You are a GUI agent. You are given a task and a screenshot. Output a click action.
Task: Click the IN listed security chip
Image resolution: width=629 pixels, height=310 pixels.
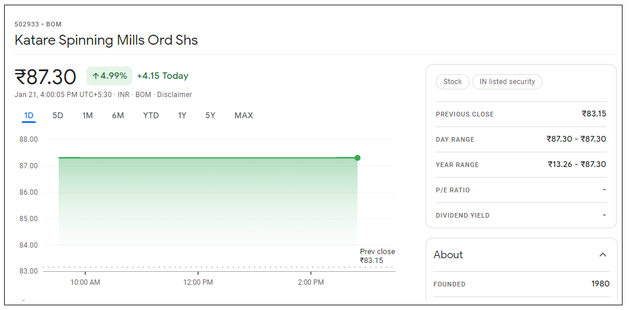(x=507, y=82)
